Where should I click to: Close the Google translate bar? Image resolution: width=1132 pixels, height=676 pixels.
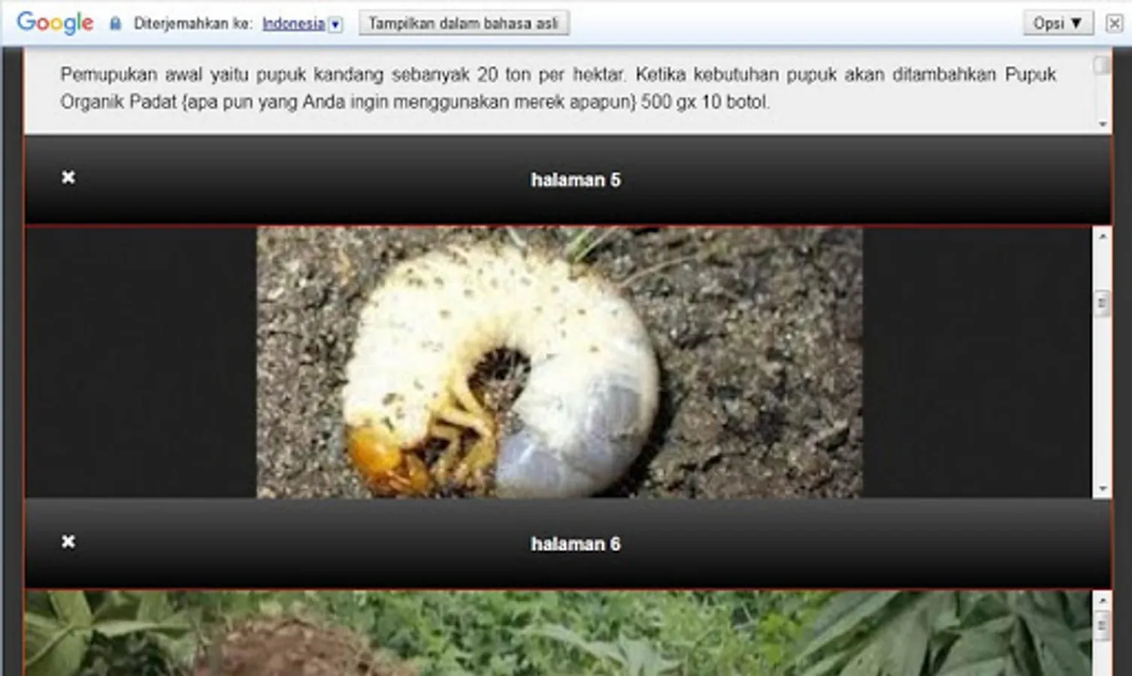click(1114, 23)
